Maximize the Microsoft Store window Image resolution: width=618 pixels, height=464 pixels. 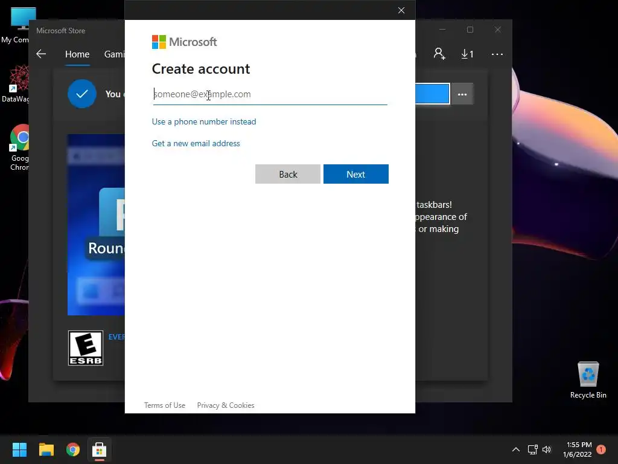click(470, 30)
